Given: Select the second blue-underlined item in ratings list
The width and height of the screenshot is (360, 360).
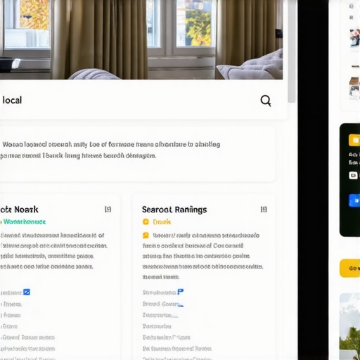Looking at the screenshot, I should 163,304.
